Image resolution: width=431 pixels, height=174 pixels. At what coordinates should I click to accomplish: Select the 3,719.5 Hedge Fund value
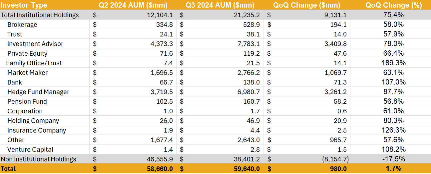[x=162, y=92]
